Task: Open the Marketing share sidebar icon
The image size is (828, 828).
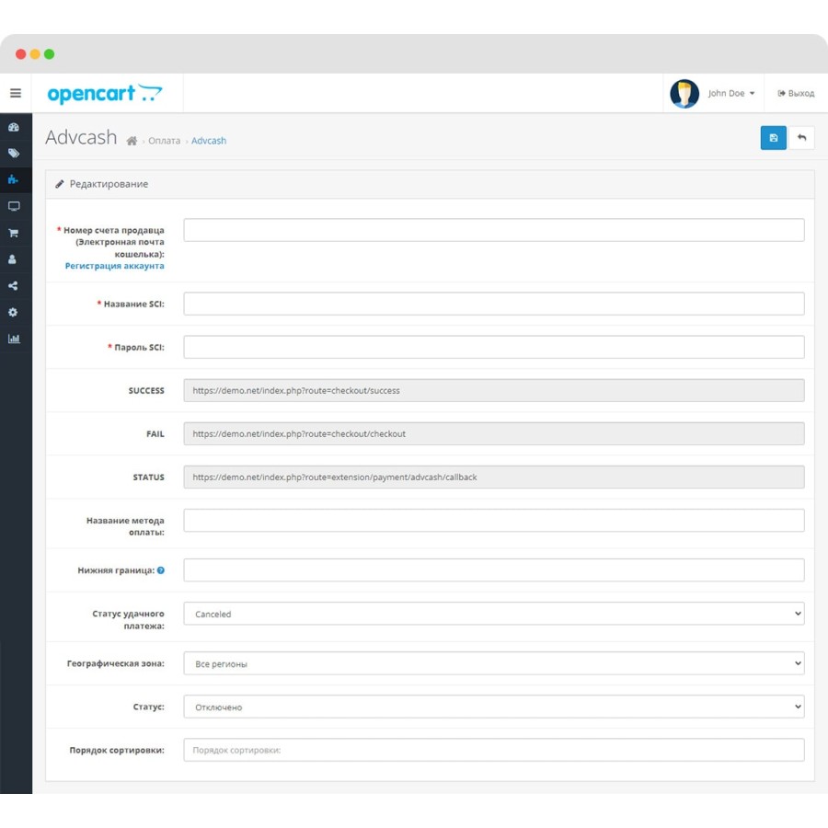Action: pyautogui.click(x=13, y=286)
